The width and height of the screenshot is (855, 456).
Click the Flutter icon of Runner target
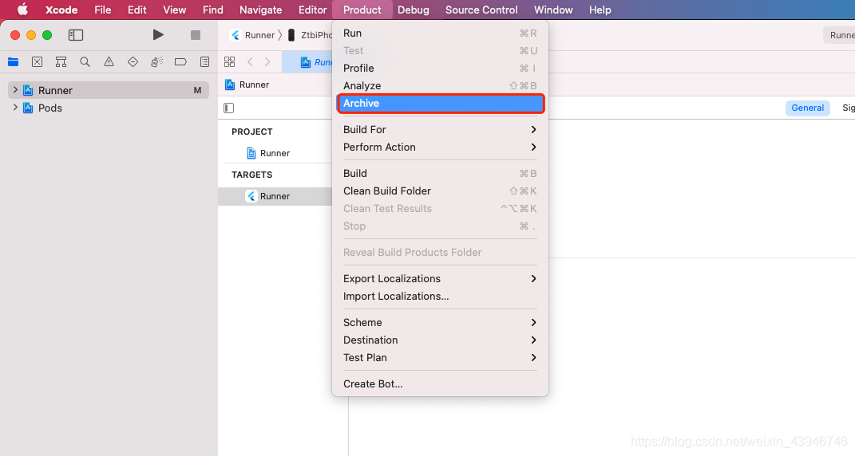pyautogui.click(x=251, y=196)
